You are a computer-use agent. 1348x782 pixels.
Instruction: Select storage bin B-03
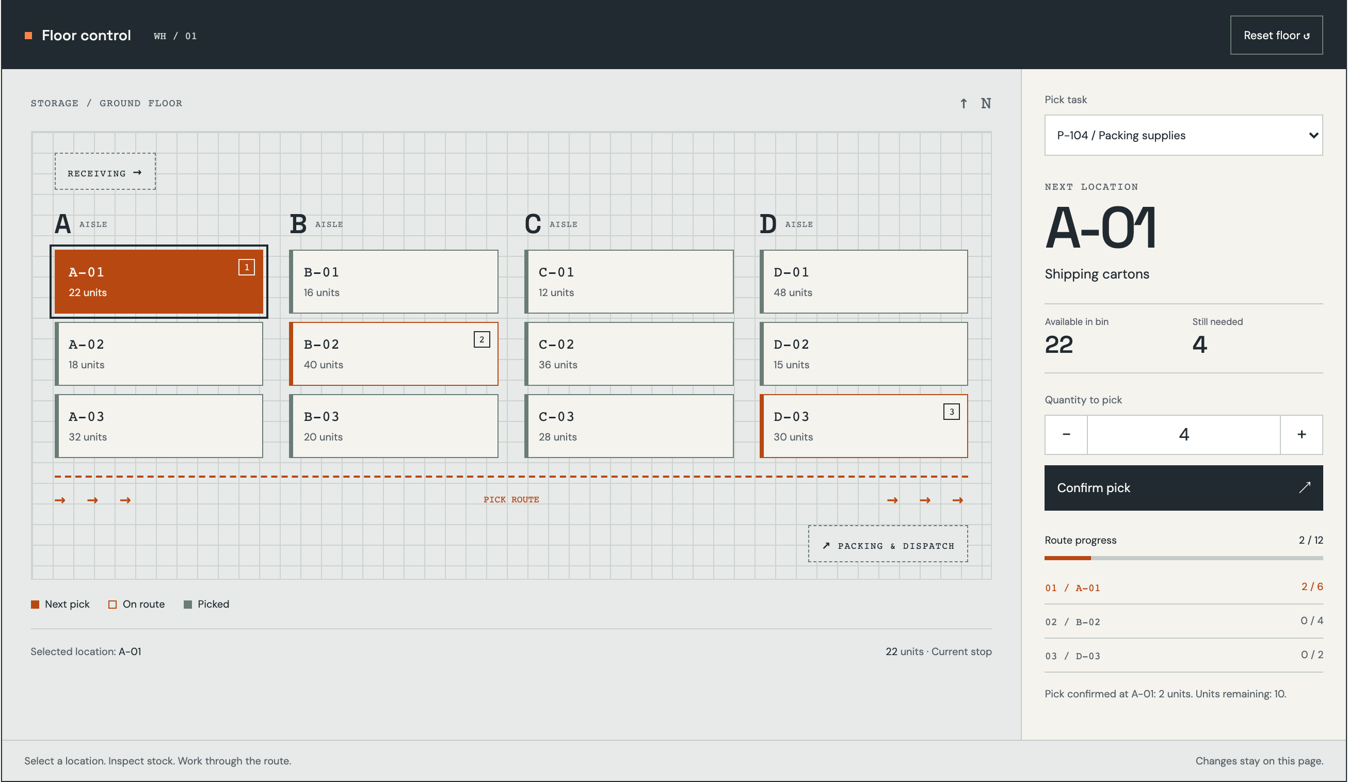tap(394, 426)
